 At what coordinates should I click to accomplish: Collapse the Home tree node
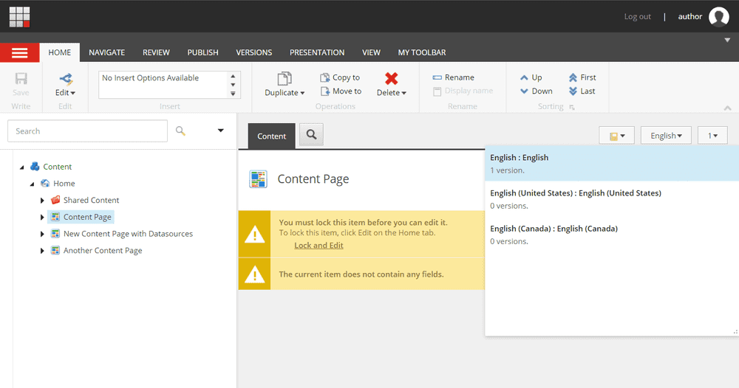click(32, 184)
